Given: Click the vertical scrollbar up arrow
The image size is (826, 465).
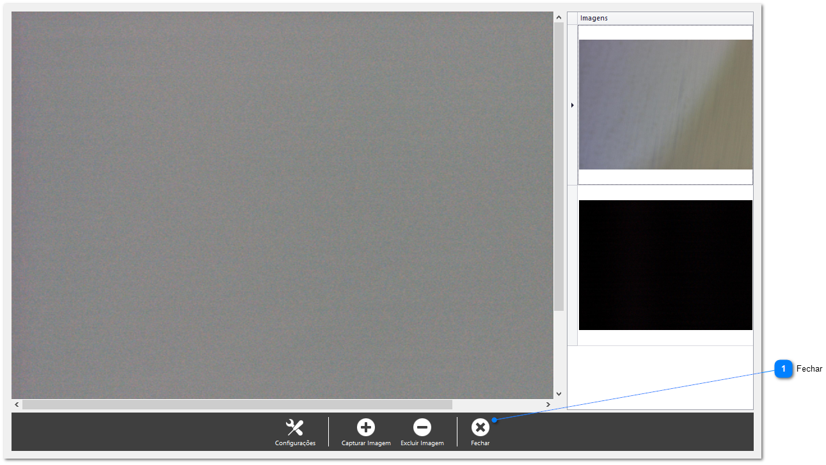Looking at the screenshot, I should tap(559, 17).
